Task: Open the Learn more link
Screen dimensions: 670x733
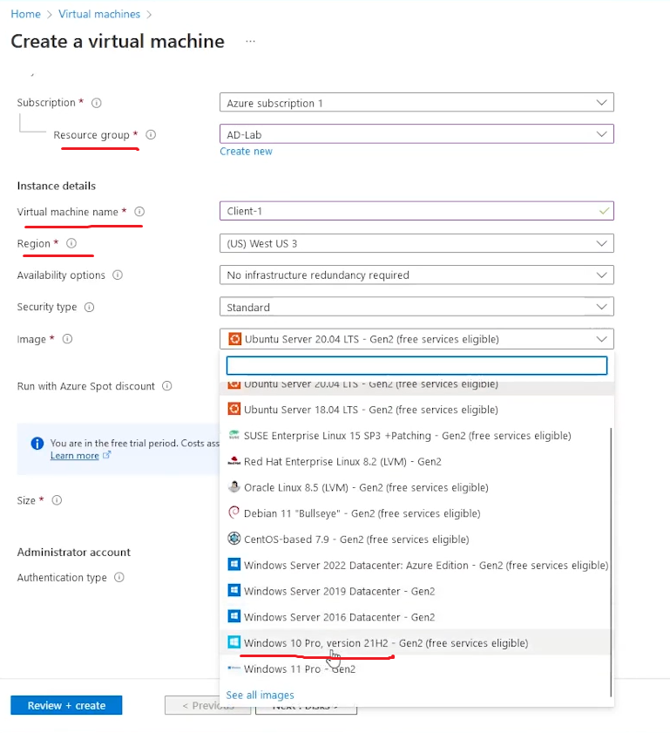Action: click(75, 455)
